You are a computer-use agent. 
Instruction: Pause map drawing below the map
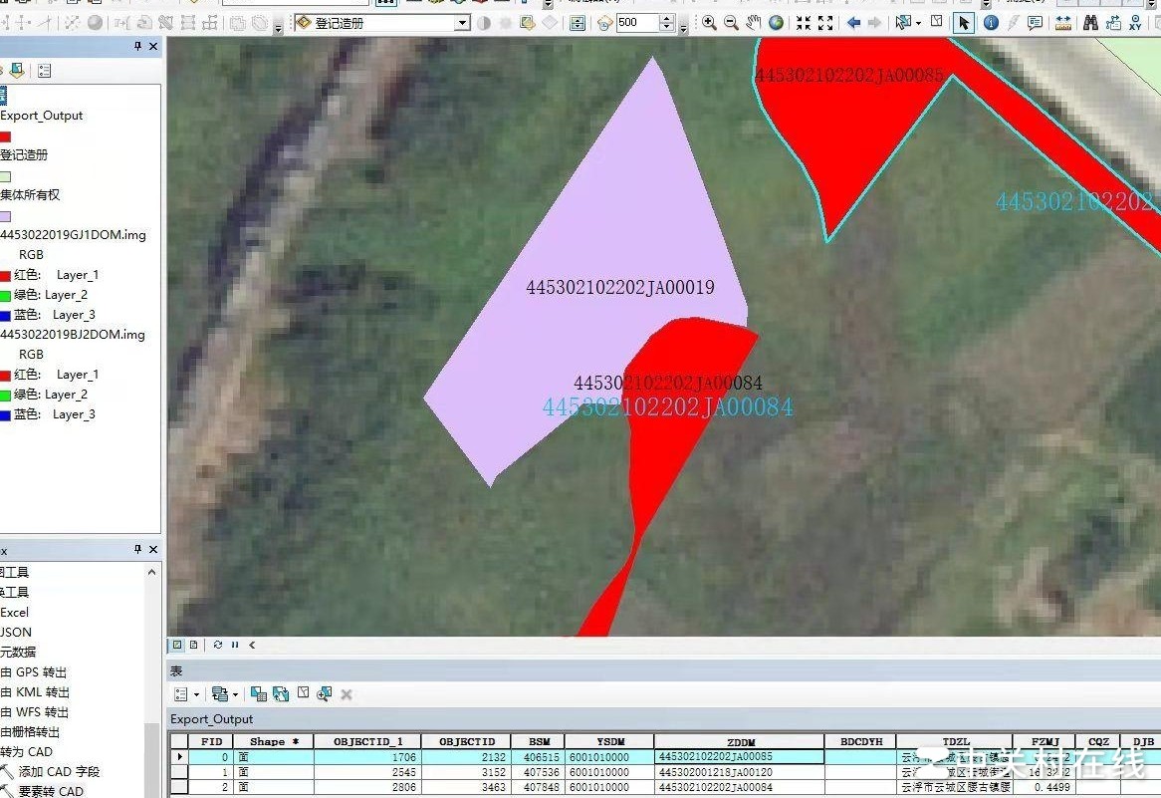pos(235,645)
